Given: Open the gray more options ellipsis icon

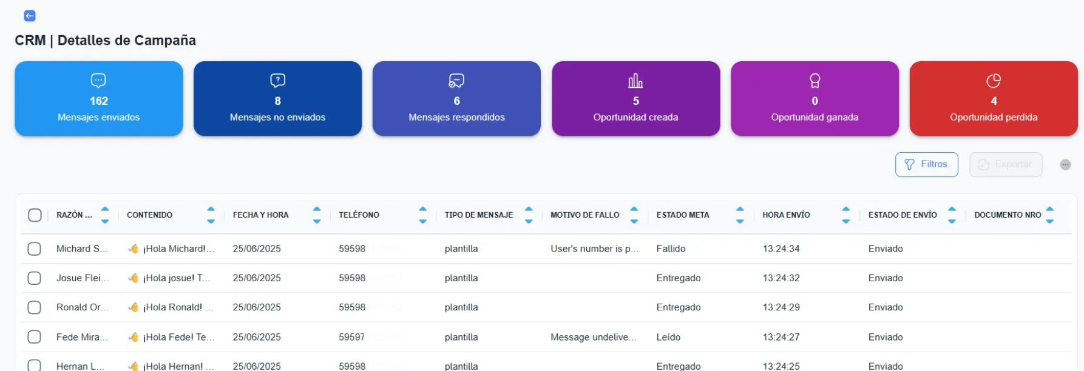Looking at the screenshot, I should 1065,165.
